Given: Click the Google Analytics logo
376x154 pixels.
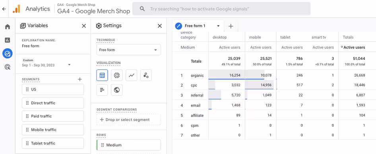Looking at the screenshot, I should coord(17,9).
